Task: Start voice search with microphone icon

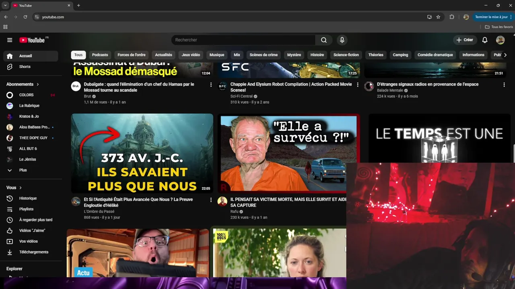Action: coord(342,40)
